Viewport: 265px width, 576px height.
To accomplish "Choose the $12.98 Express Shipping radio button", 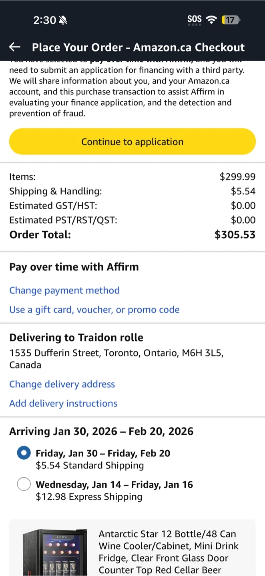I will point(24,484).
